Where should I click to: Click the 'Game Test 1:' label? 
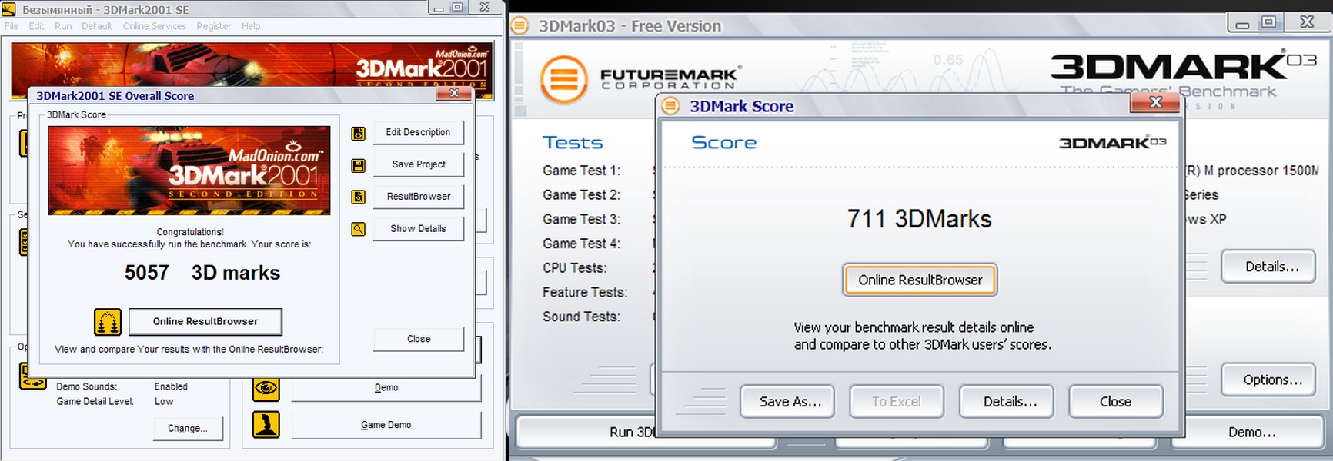[581, 171]
